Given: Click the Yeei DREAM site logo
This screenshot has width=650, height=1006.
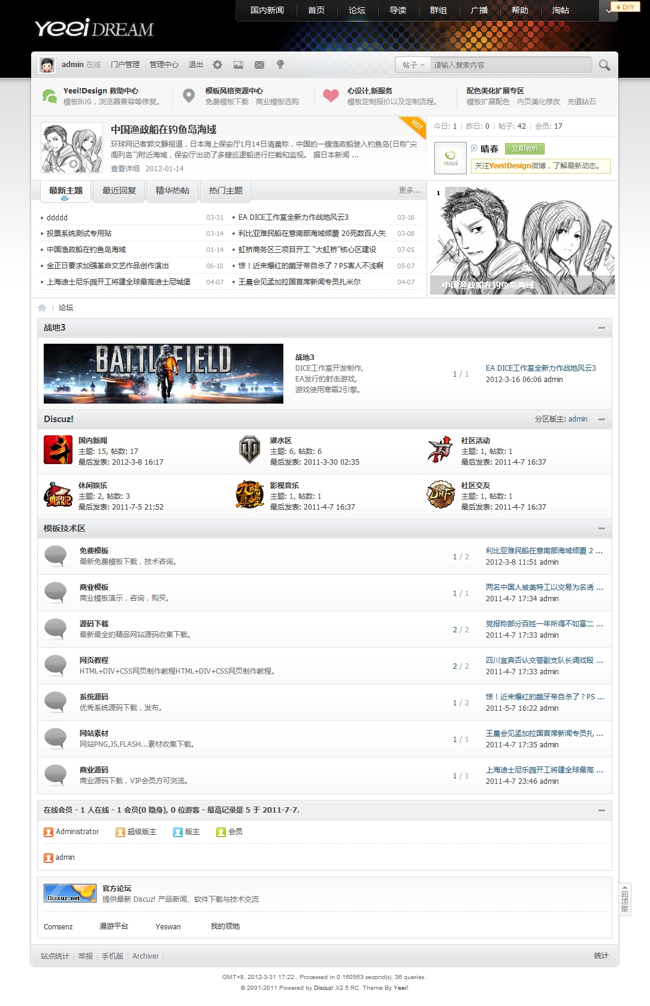Looking at the screenshot, I should tap(94, 28).
